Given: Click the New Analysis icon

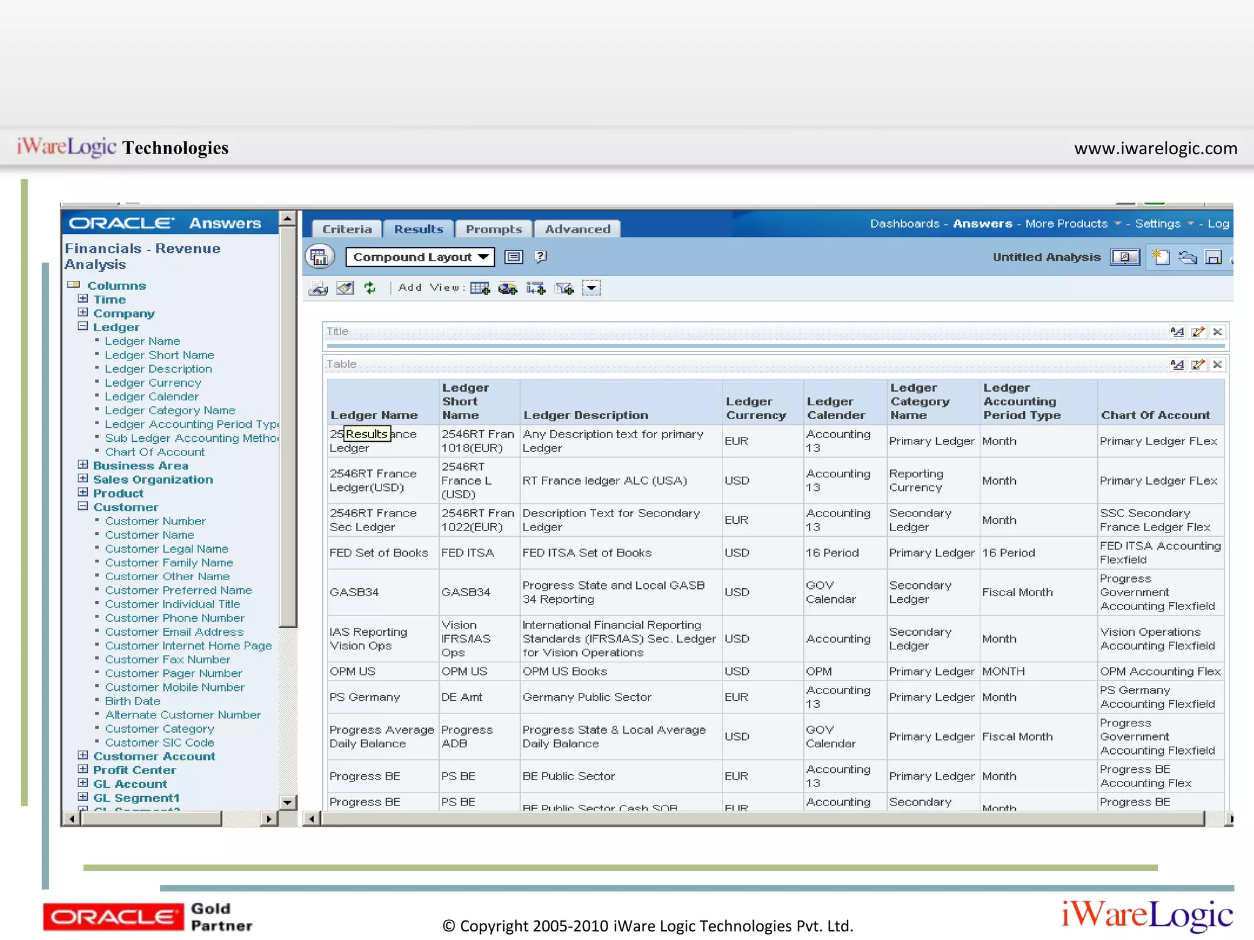Looking at the screenshot, I should [x=1160, y=257].
